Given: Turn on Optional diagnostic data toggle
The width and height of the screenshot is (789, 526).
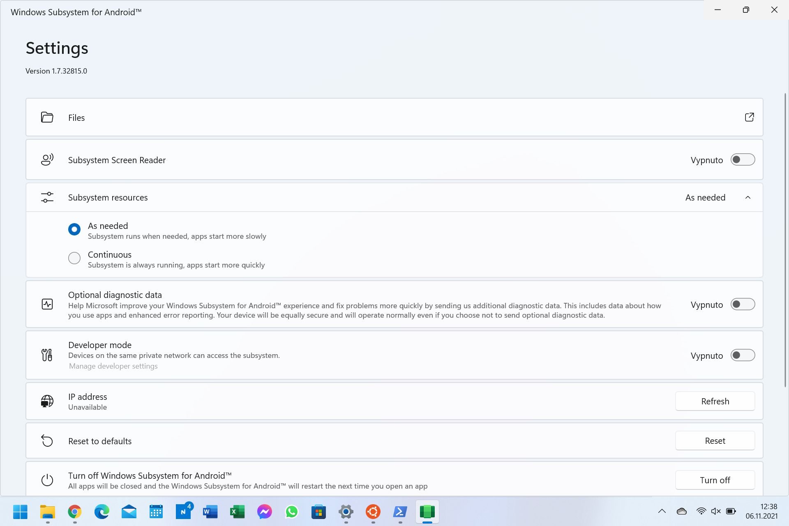Looking at the screenshot, I should [x=743, y=304].
